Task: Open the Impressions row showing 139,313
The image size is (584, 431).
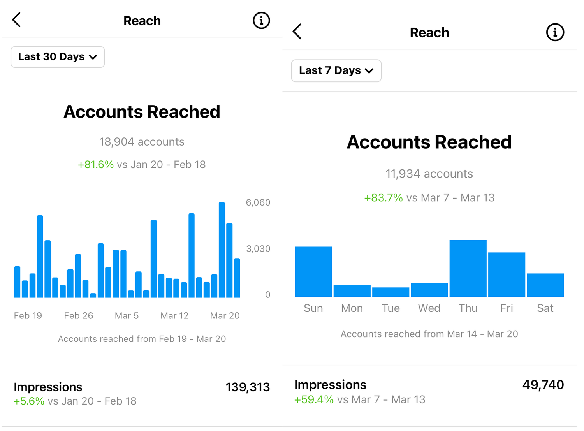Action: click(x=142, y=394)
